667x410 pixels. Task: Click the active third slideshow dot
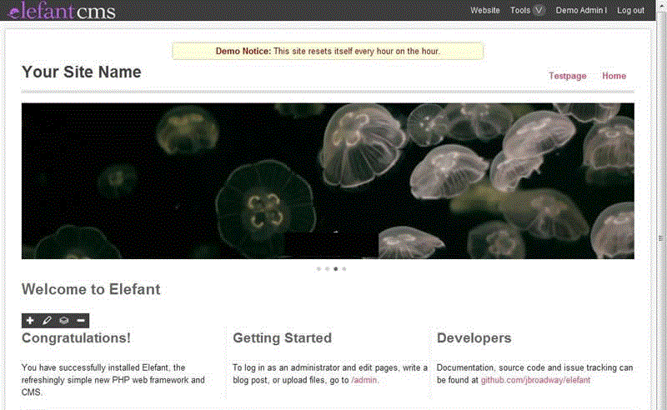pyautogui.click(x=335, y=269)
